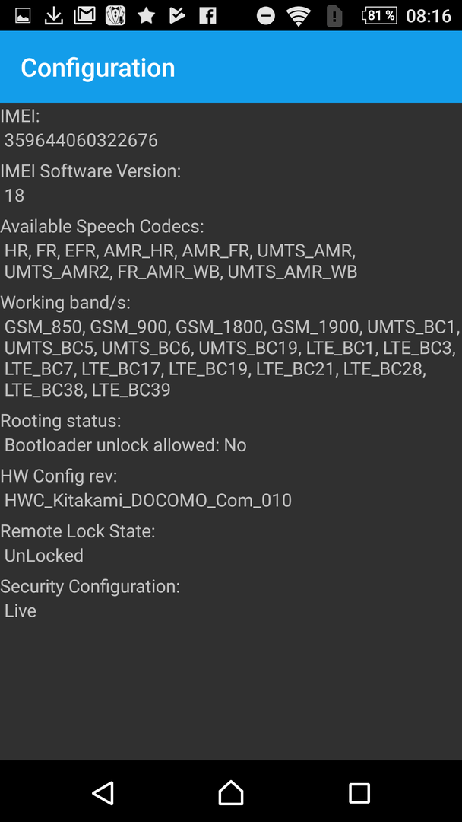
Task: Tap the Wi-Fi status icon
Action: 299,16
